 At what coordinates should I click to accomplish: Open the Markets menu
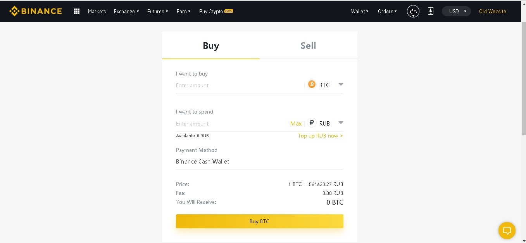(97, 11)
